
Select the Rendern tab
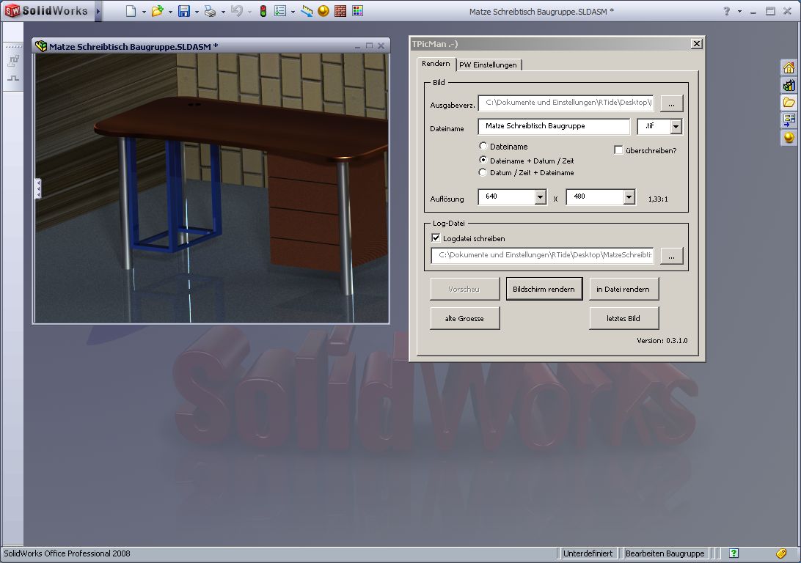[436, 64]
